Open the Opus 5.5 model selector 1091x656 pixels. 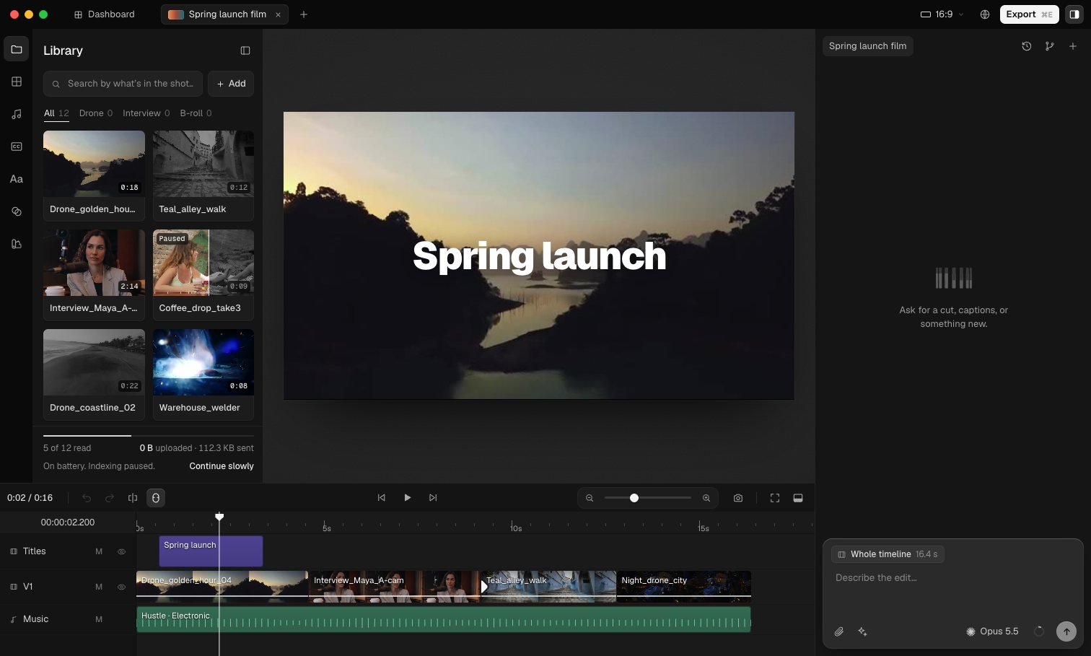(x=992, y=631)
